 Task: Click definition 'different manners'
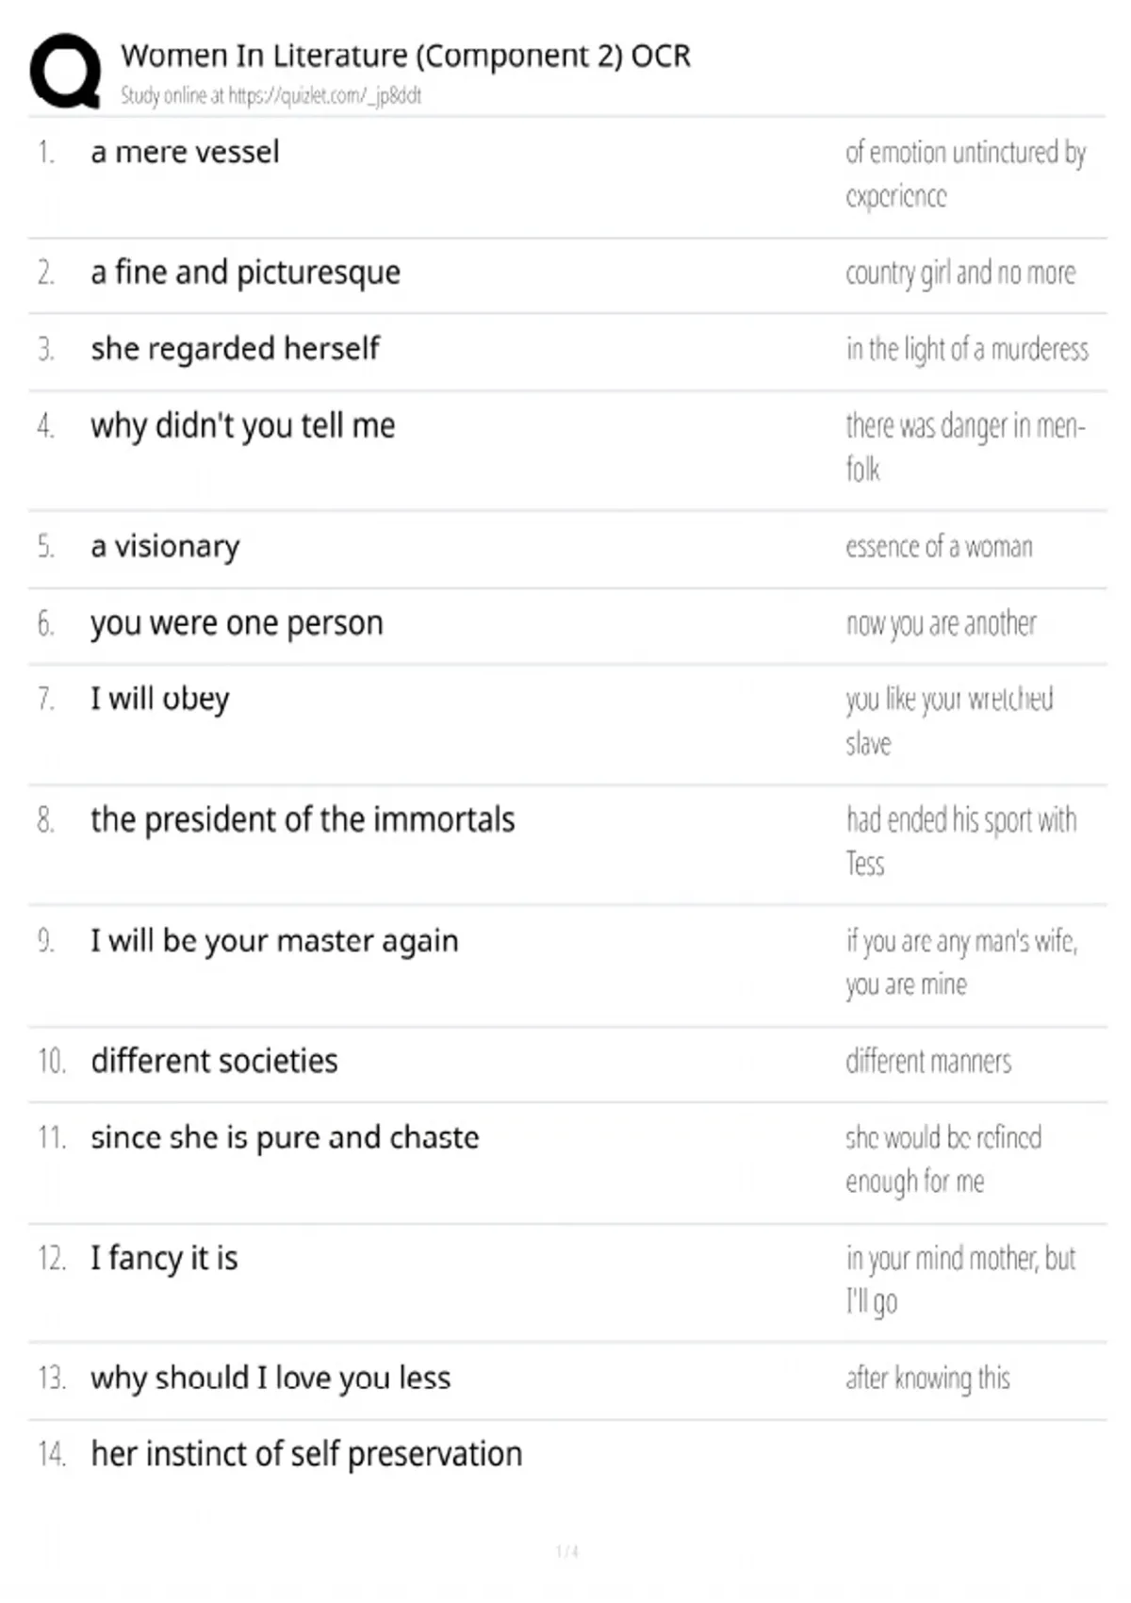coord(928,1061)
